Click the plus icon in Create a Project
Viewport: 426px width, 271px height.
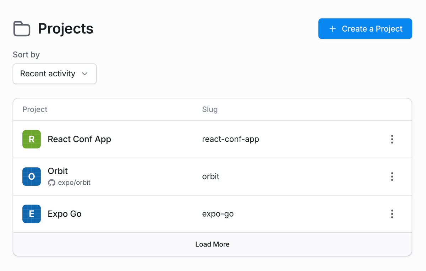click(x=332, y=28)
